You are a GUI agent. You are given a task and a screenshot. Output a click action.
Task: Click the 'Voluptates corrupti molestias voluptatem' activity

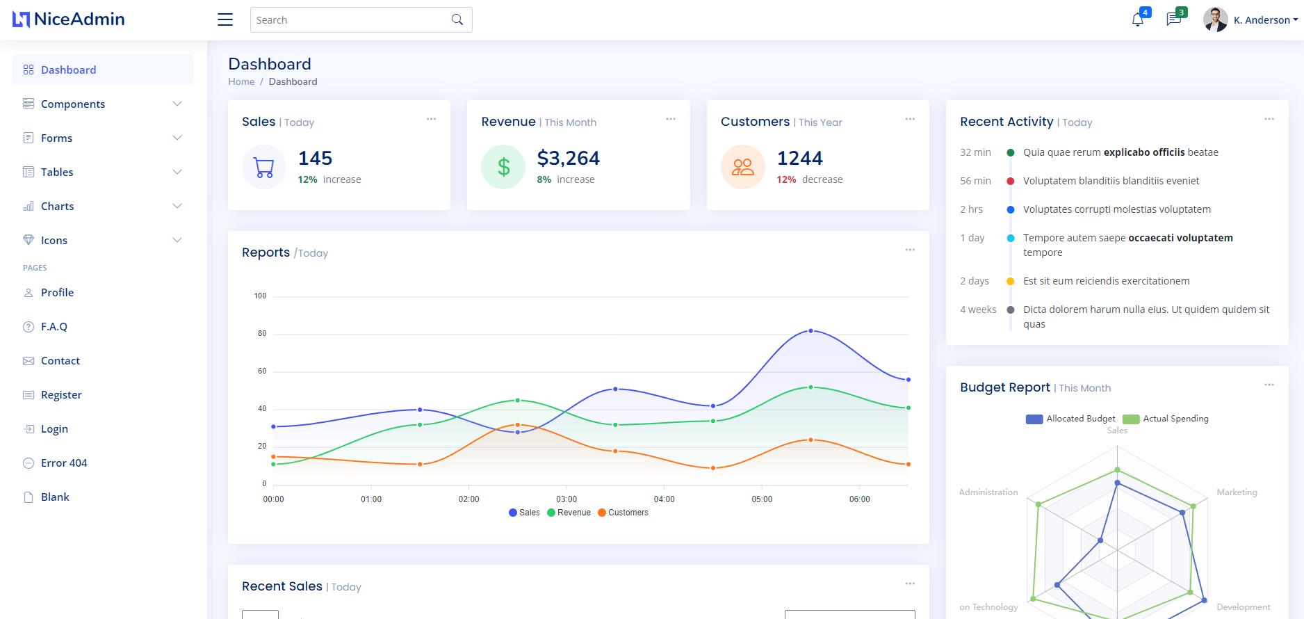point(1117,209)
